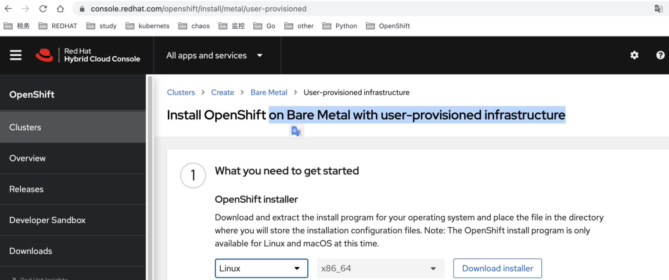The width and height of the screenshot is (669, 280).
Task: Select Releases in the sidebar
Action: coord(26,189)
